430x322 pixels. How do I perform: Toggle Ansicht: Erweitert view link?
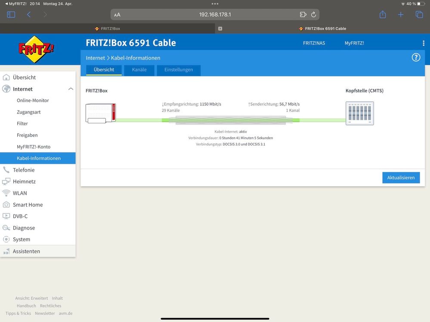pos(31,298)
